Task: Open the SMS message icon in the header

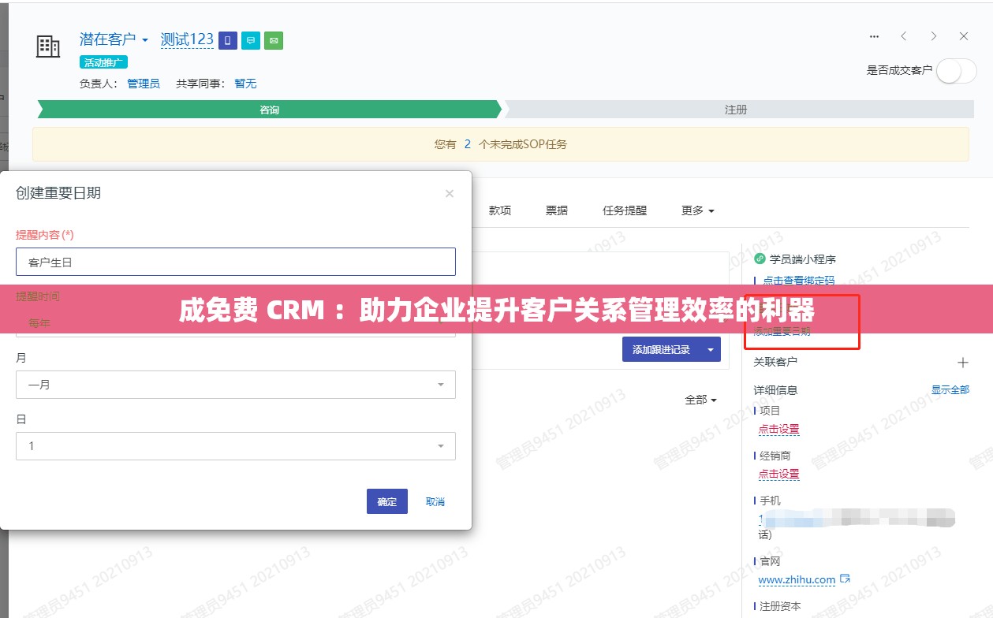Action: pyautogui.click(x=250, y=40)
